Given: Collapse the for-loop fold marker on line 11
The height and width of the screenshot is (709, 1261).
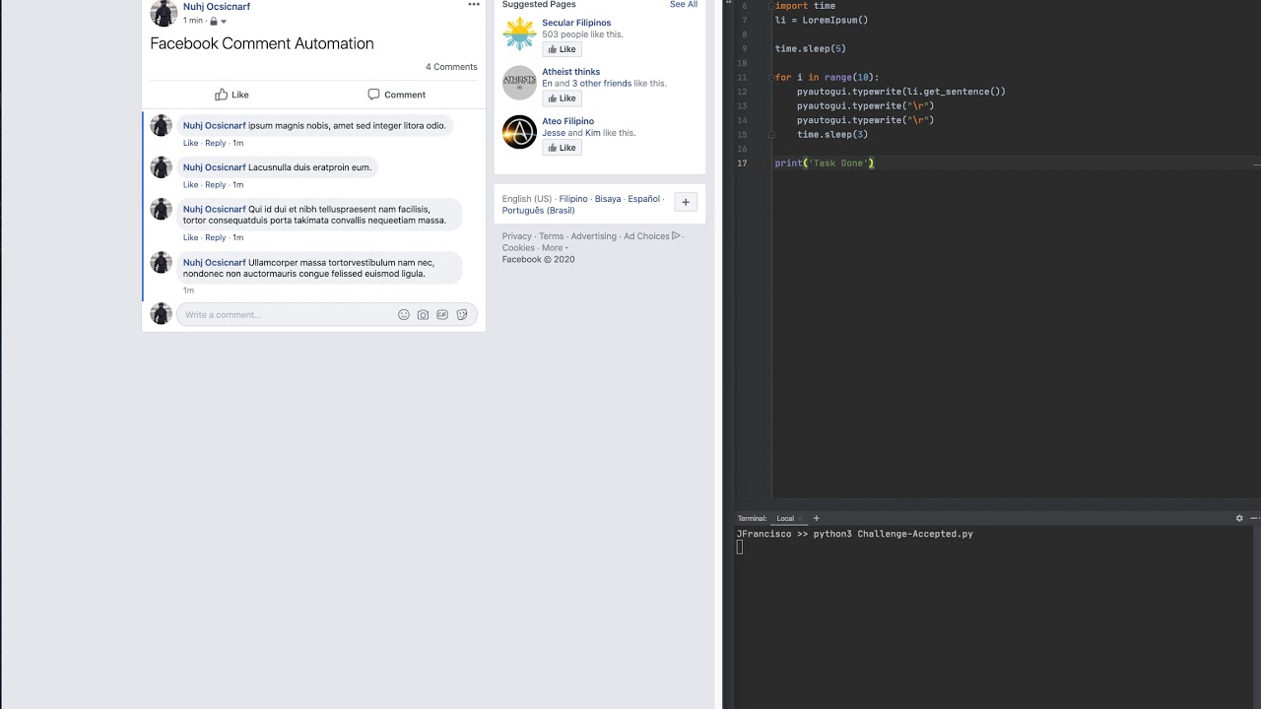Looking at the screenshot, I should 772,77.
